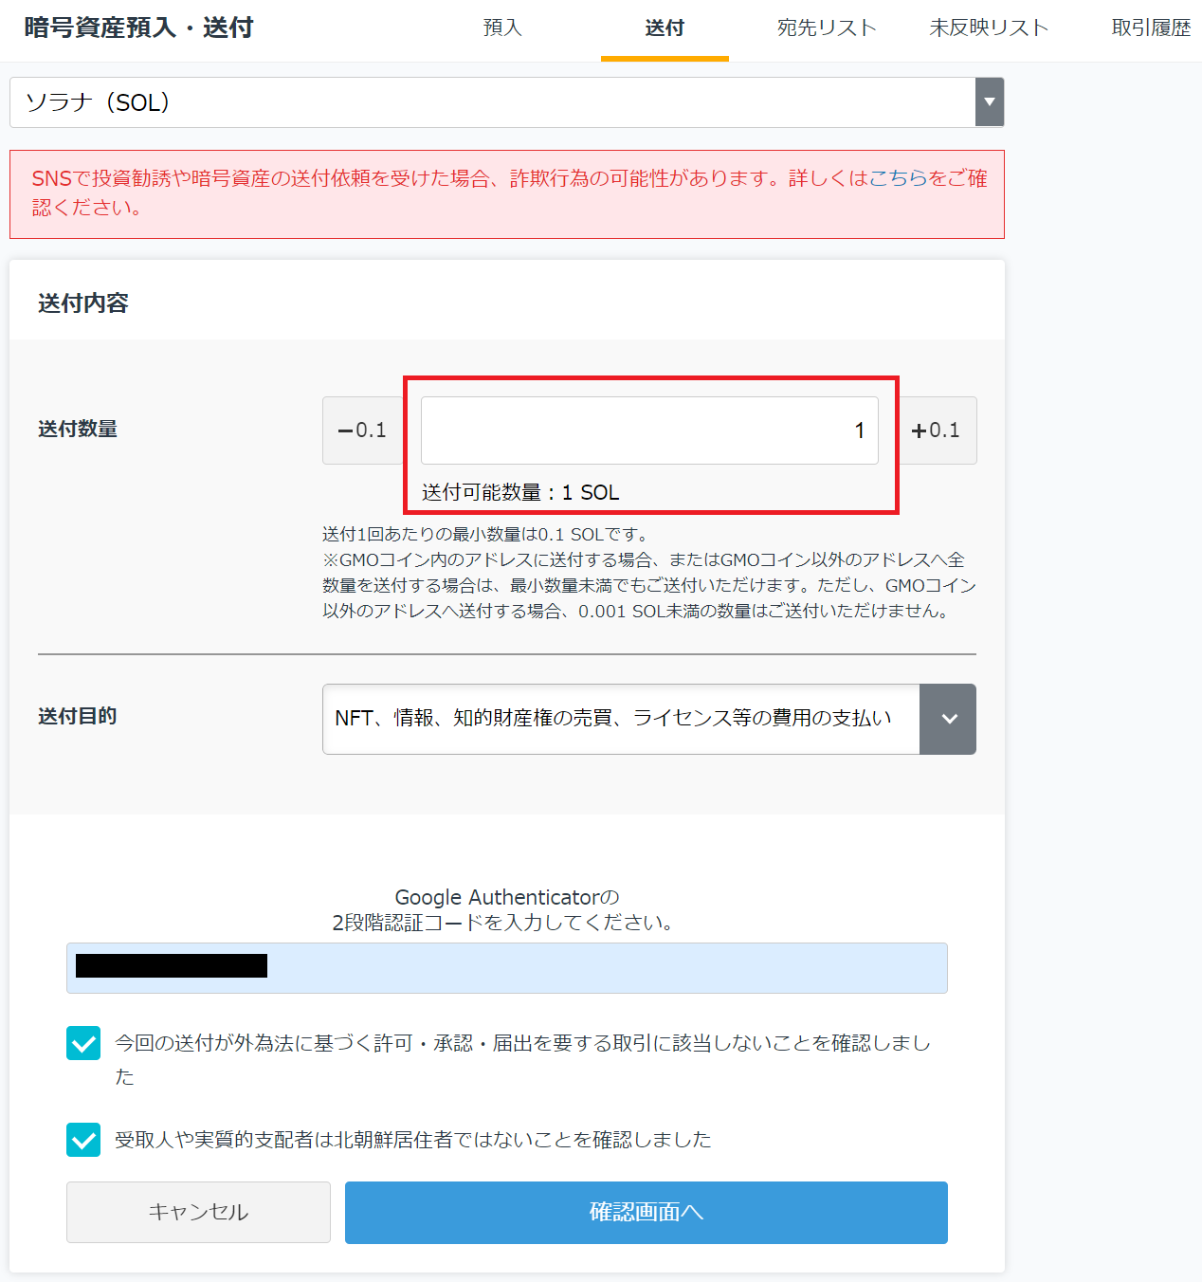1202x1282 pixels.
Task: Decrease the amount with −0.1 button
Action: coord(363,430)
